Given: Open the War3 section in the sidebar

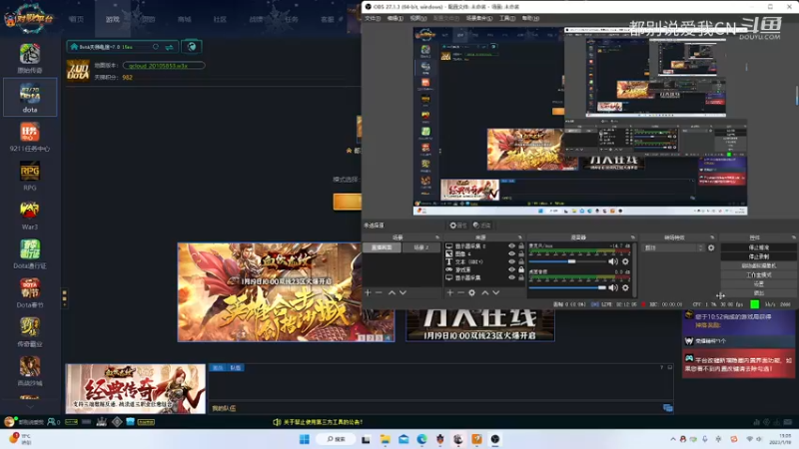Looking at the screenshot, I should click(x=30, y=215).
